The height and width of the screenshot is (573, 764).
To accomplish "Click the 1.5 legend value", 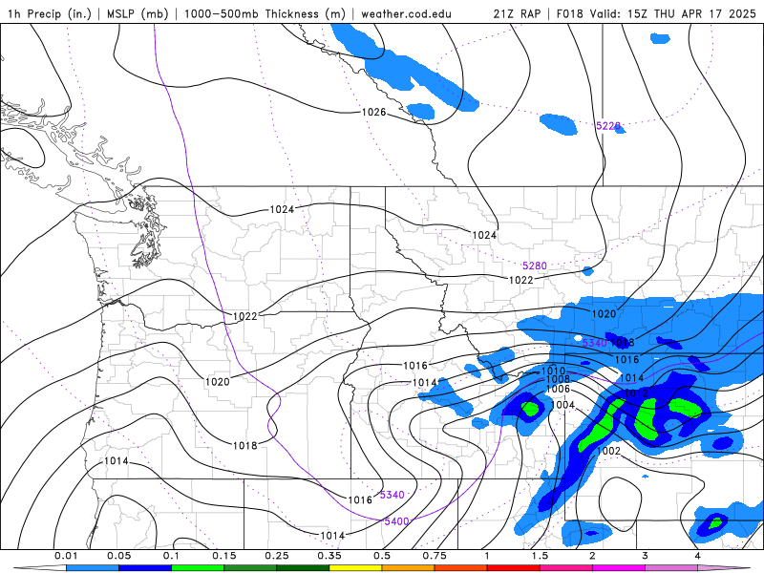I will [540, 556].
